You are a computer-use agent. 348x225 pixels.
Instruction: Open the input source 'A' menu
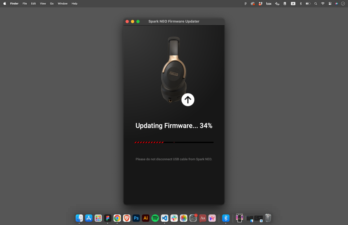(x=293, y=3)
